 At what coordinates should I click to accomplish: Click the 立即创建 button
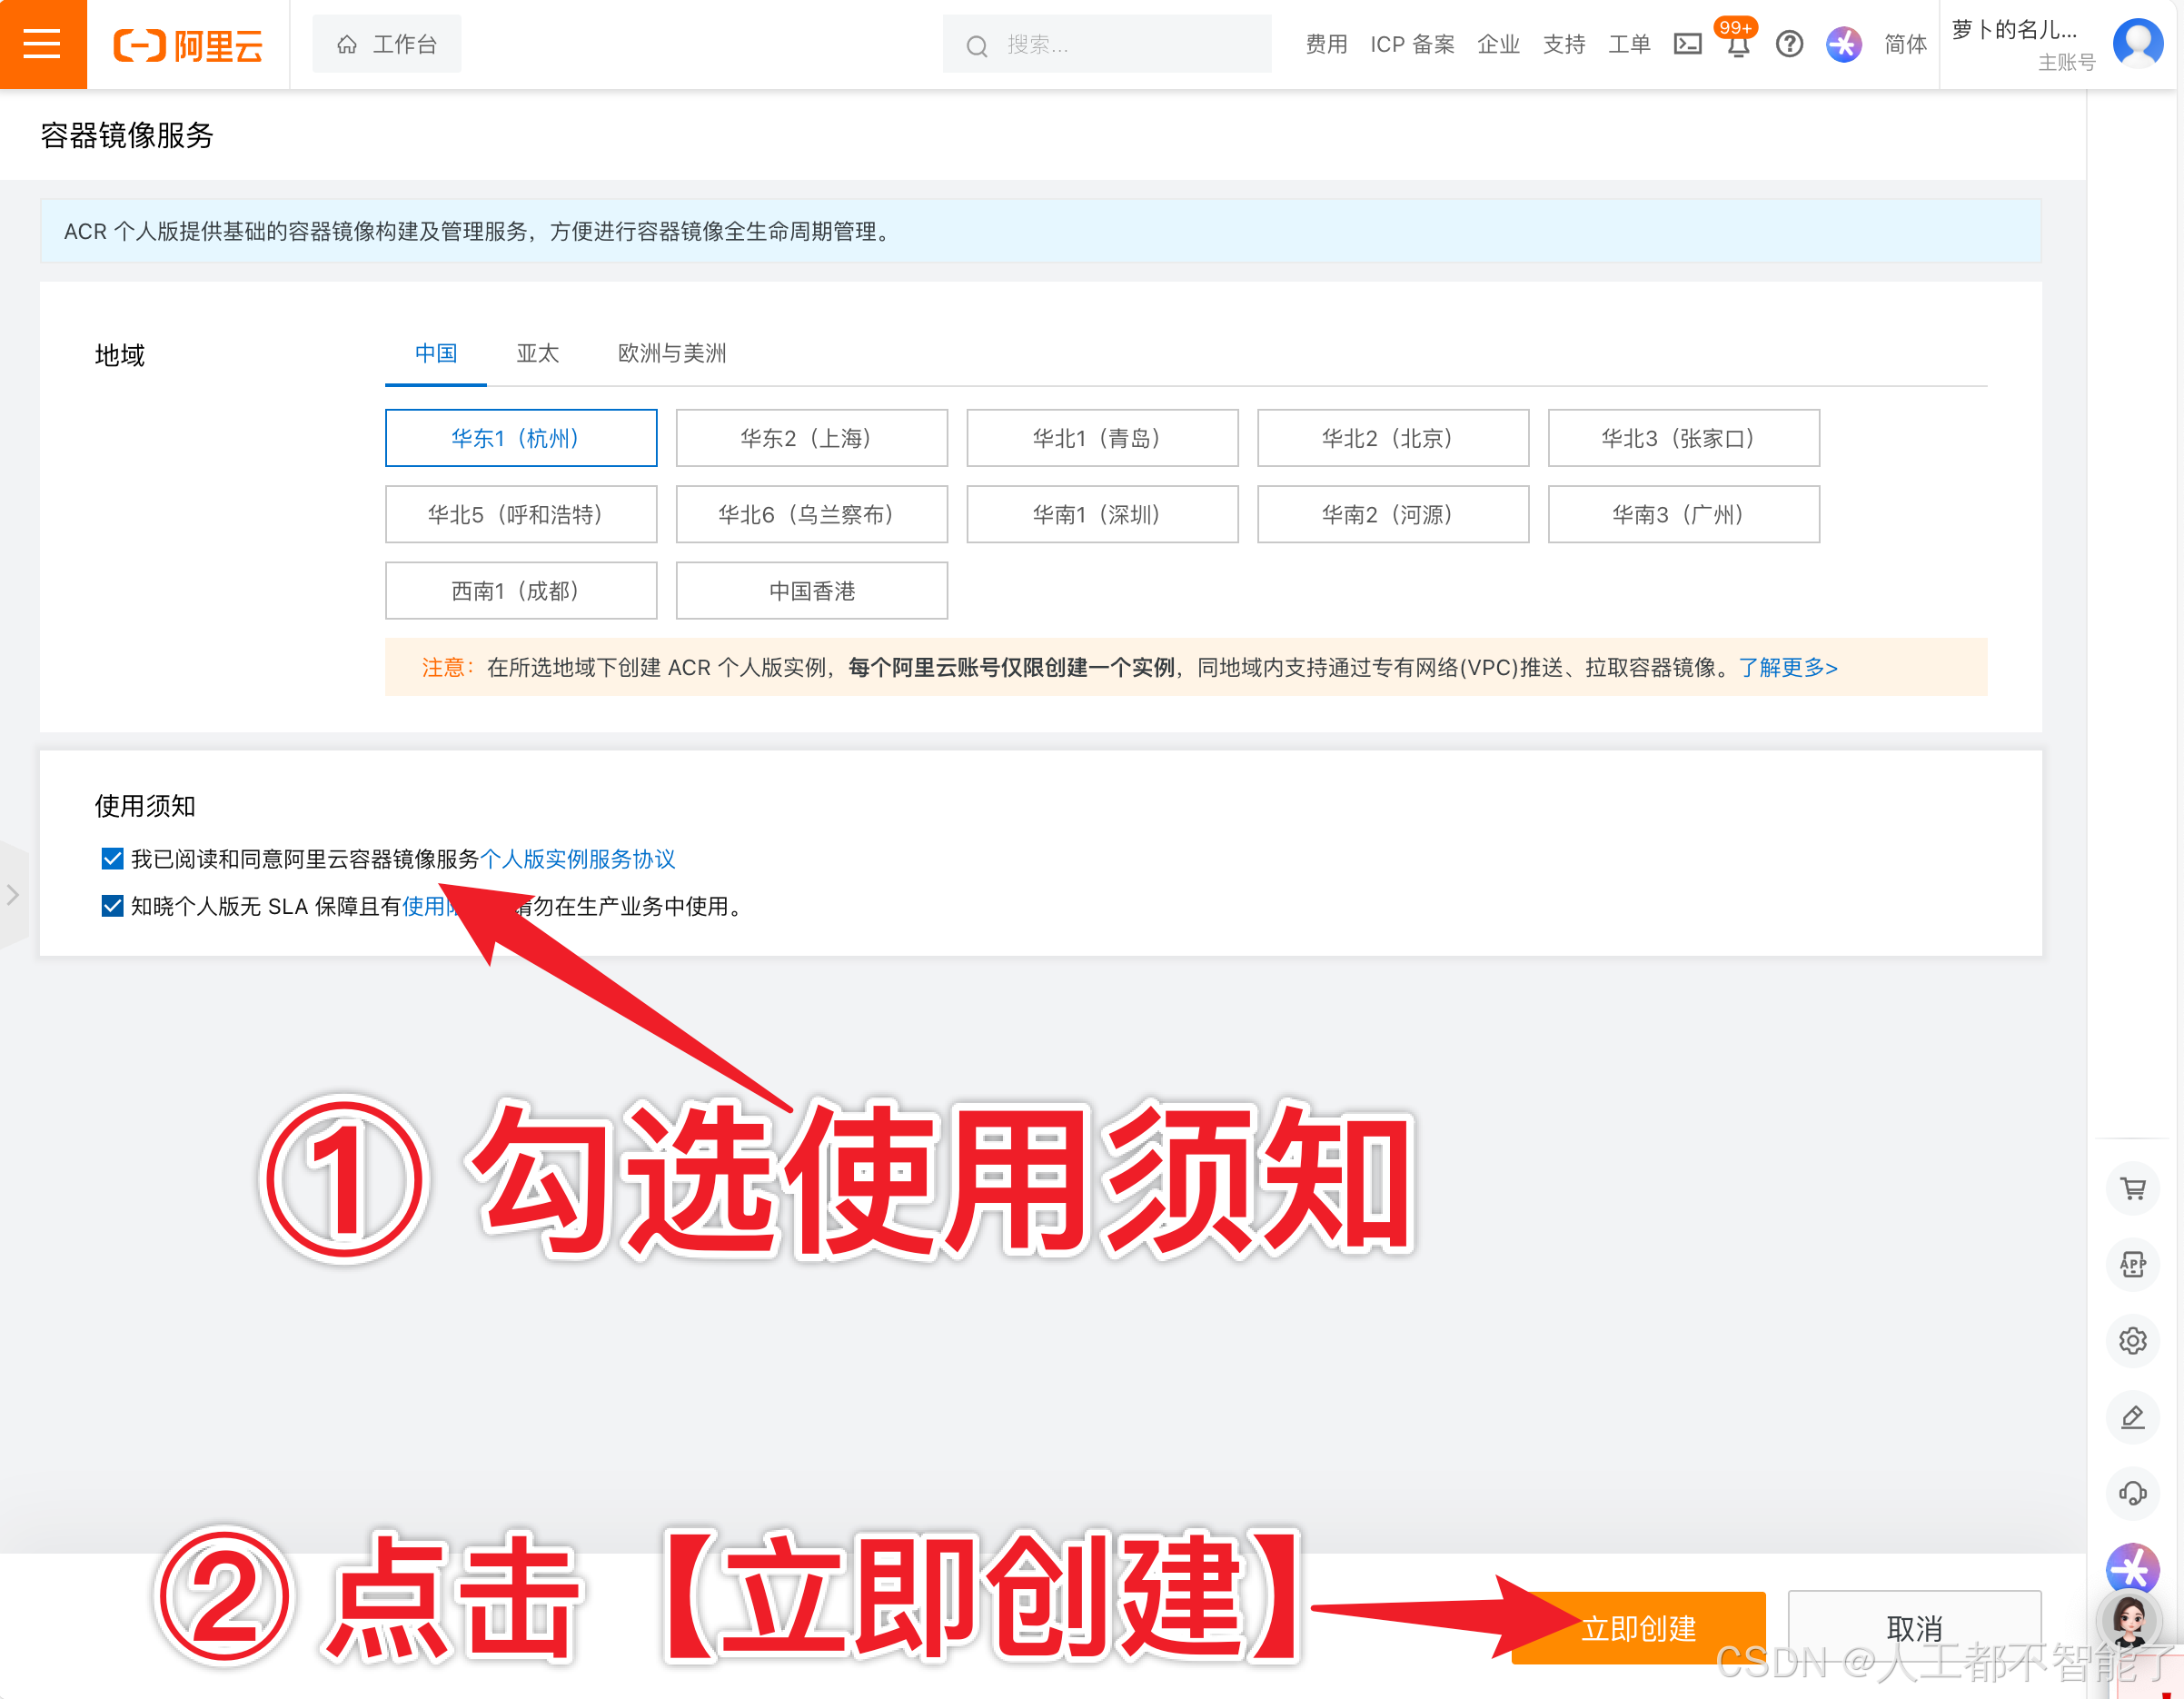click(x=1638, y=1627)
